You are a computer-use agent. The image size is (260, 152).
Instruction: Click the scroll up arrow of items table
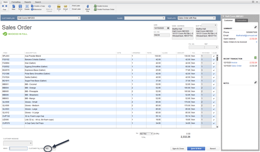pos(217,56)
